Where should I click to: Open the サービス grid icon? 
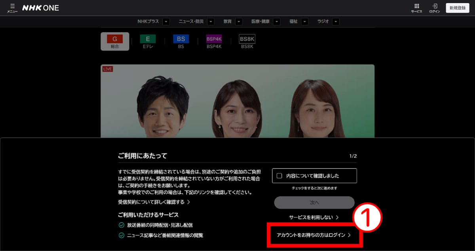click(x=416, y=8)
